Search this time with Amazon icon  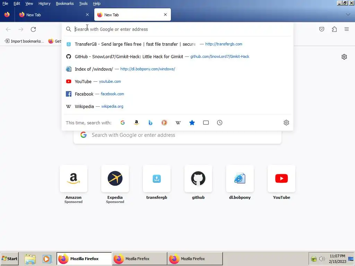click(x=137, y=123)
